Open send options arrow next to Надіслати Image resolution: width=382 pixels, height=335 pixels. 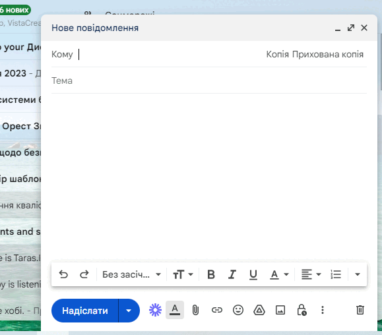point(129,311)
